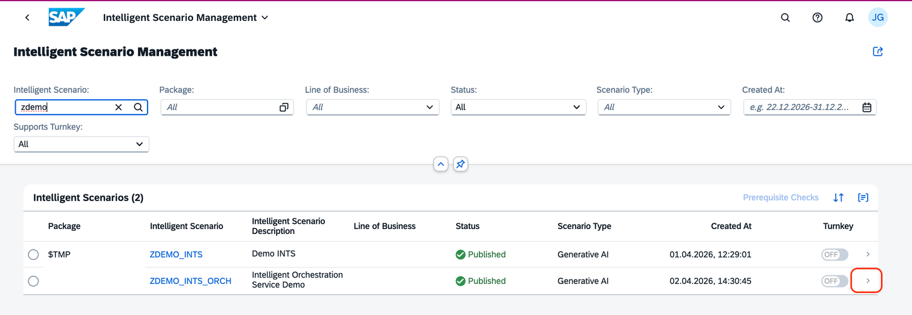The image size is (912, 315).
Task: Clear the zdemo search text
Action: click(118, 107)
